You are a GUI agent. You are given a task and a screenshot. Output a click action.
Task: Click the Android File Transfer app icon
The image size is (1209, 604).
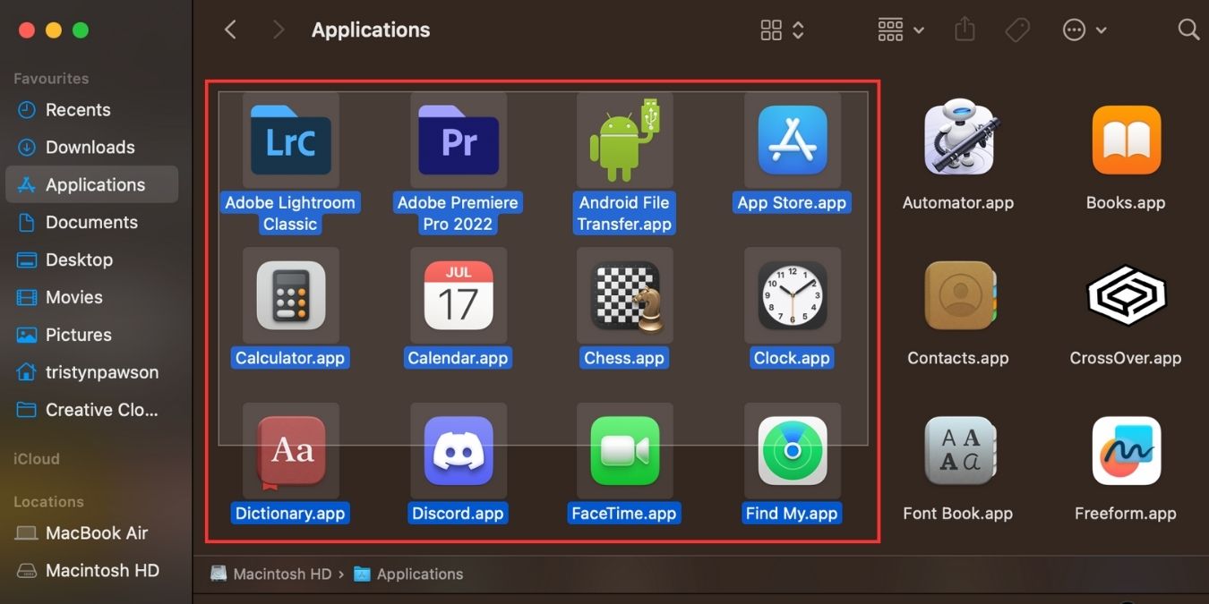pos(624,140)
